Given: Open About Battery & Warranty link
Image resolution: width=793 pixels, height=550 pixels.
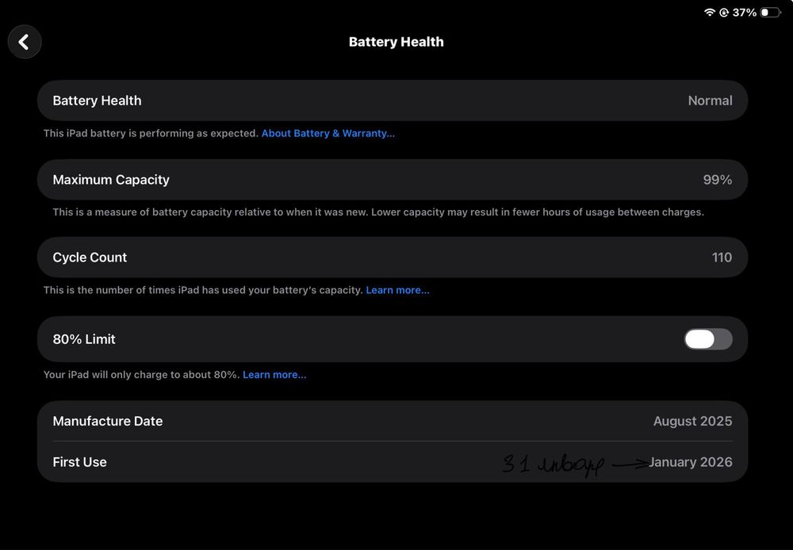Looking at the screenshot, I should 328,133.
